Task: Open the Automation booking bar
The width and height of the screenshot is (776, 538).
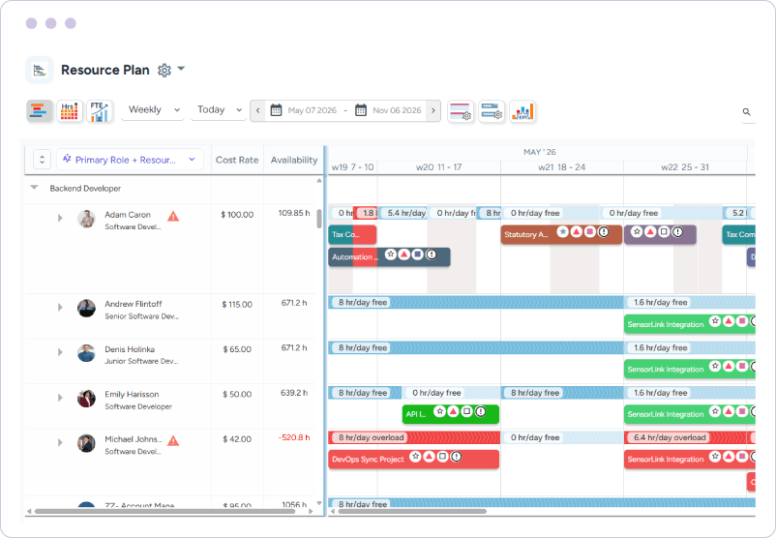Action: (389, 256)
